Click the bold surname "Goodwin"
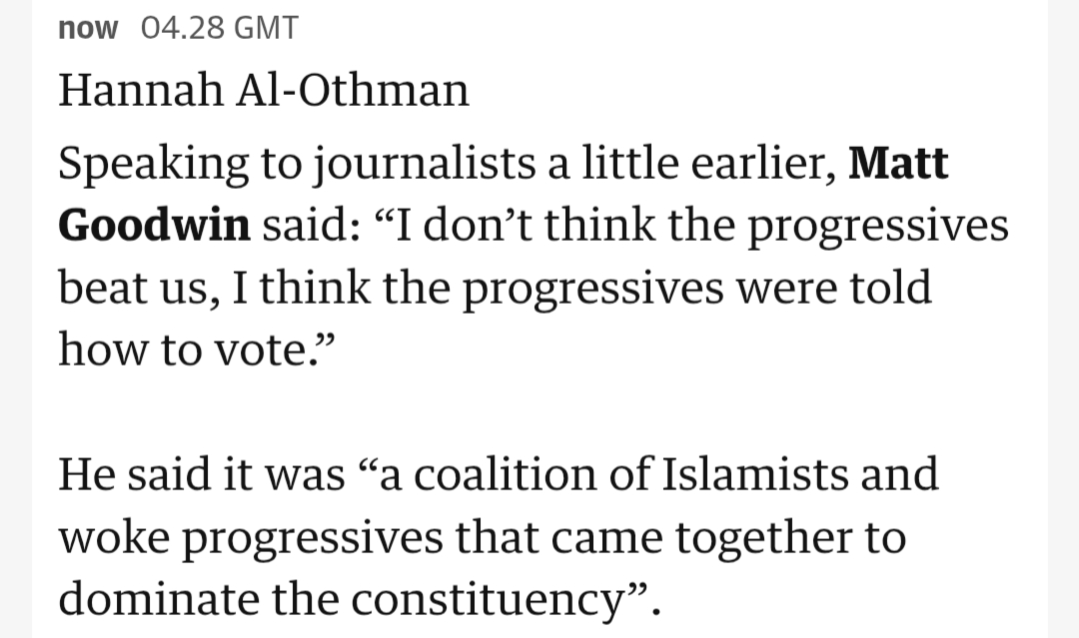Viewport: 1079px width, 638px height. pos(154,226)
